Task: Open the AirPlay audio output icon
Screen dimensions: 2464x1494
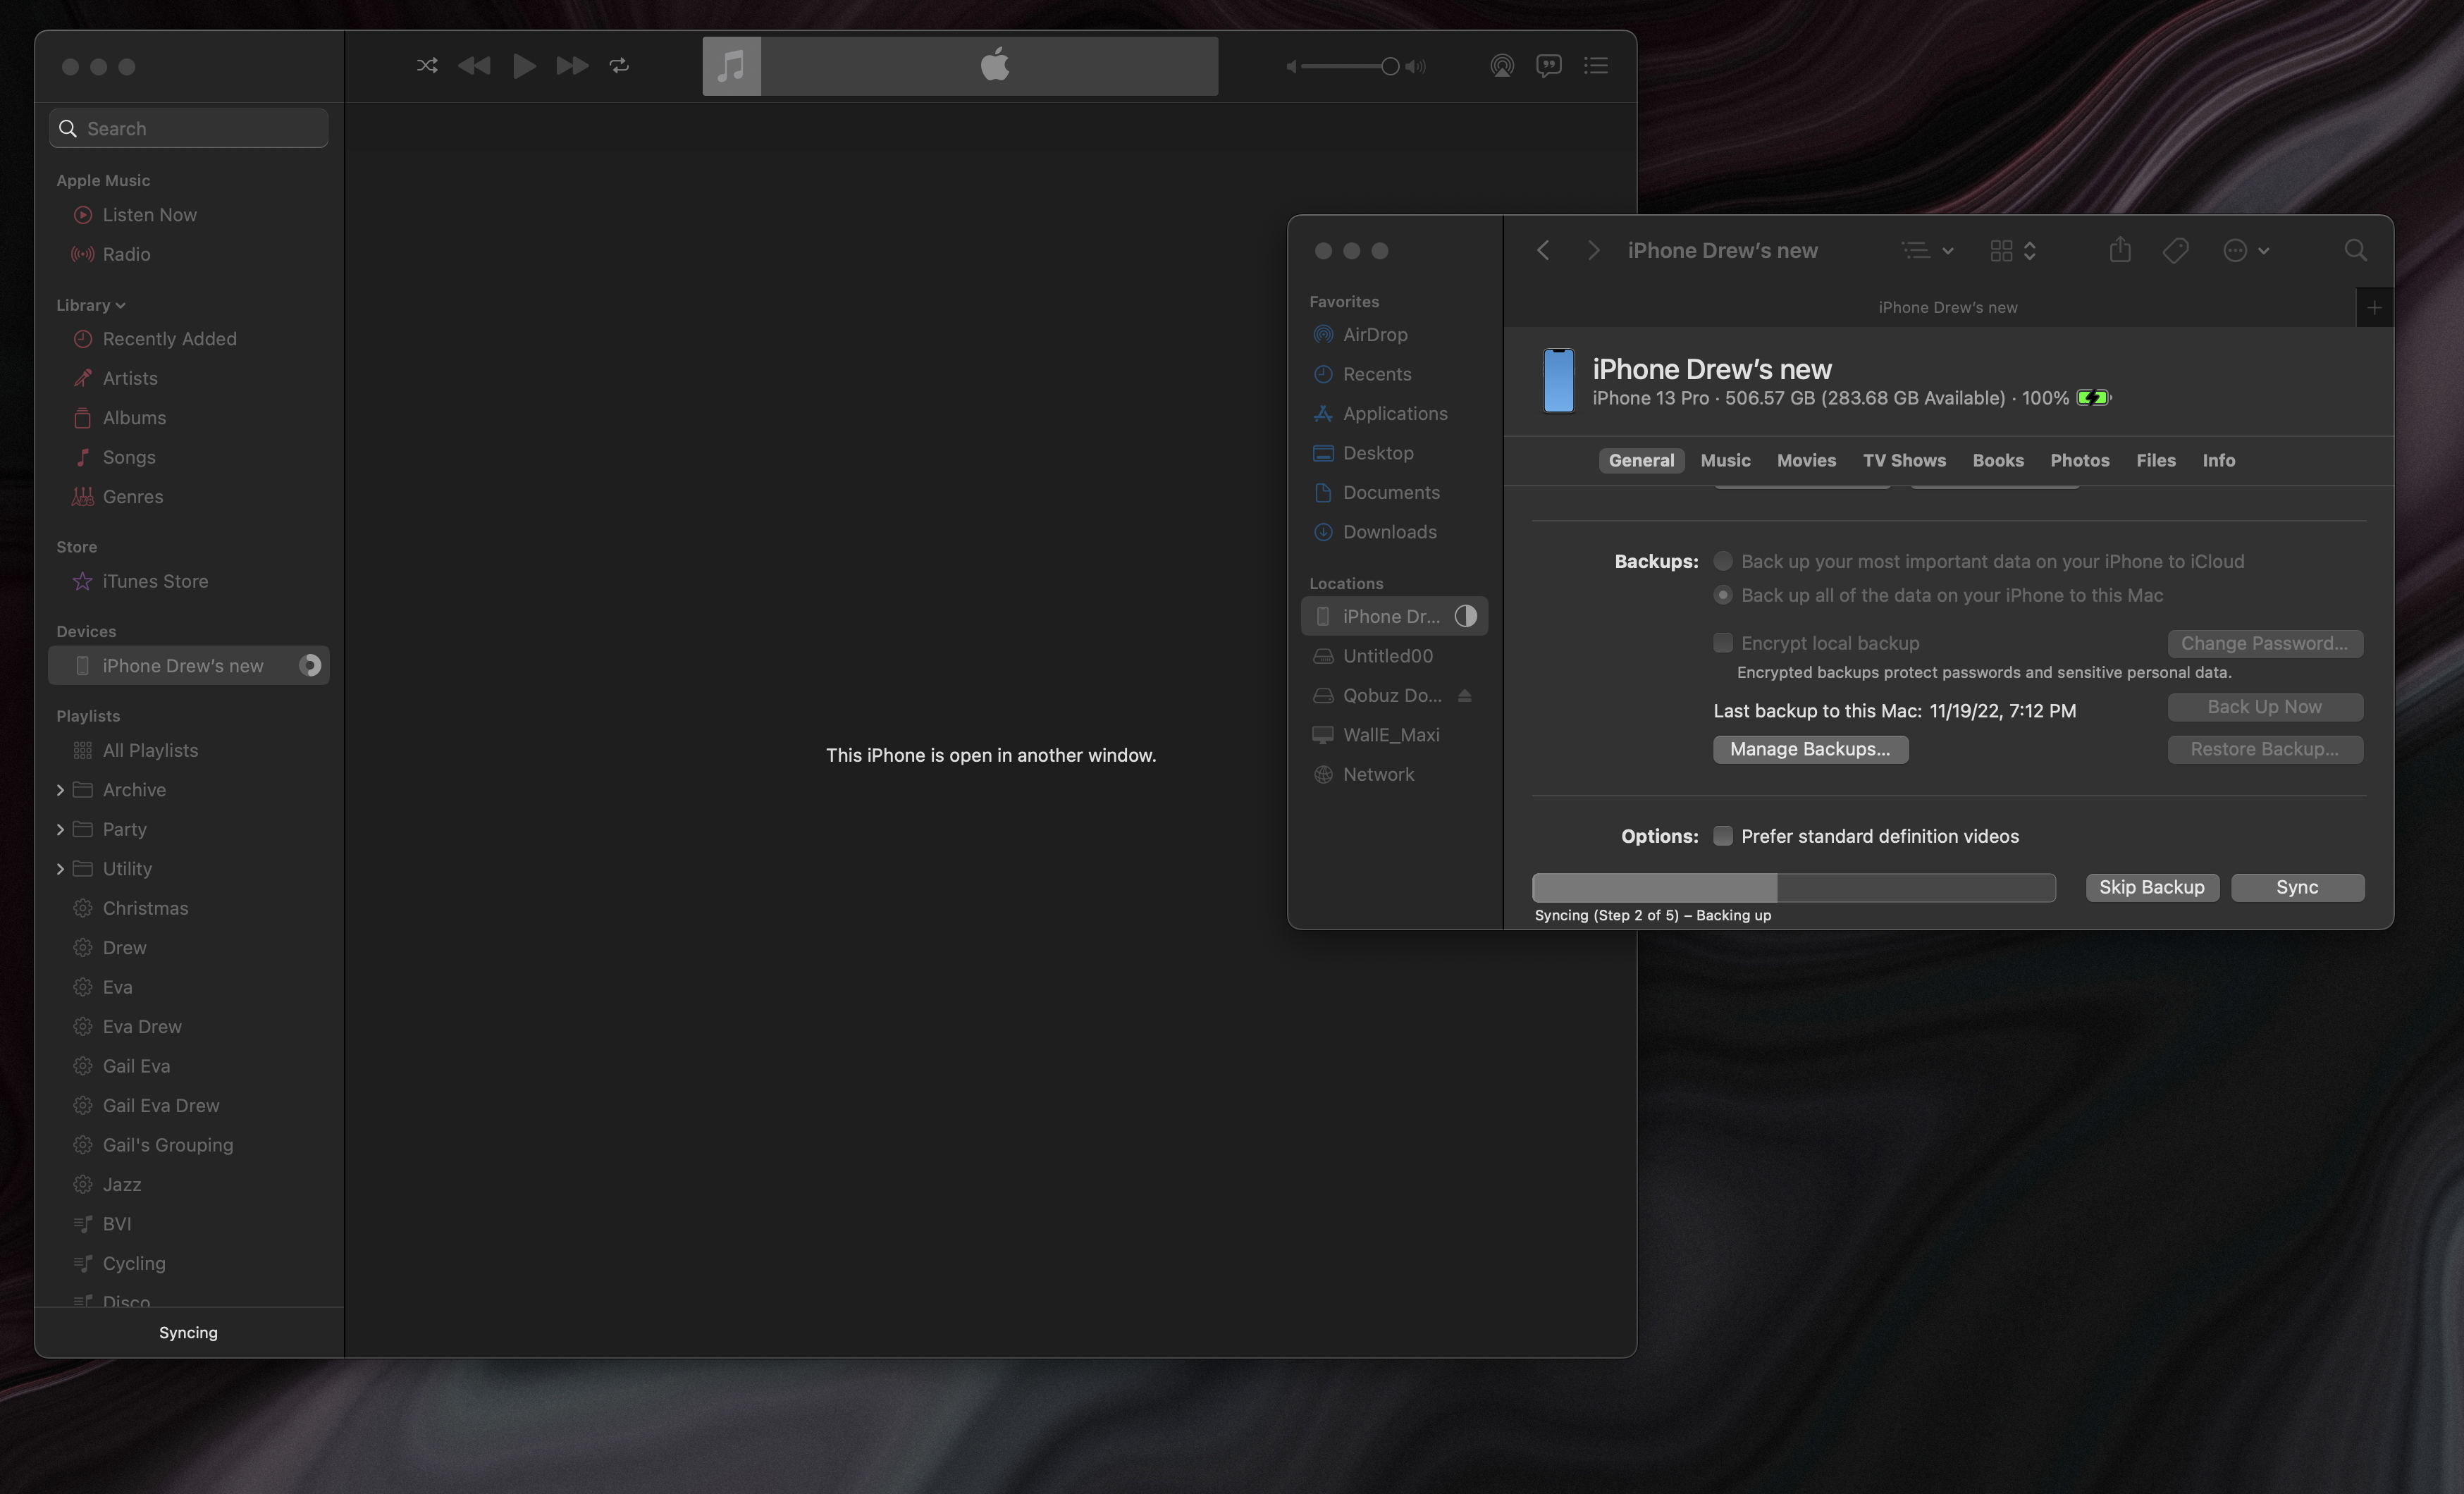Action: (1501, 66)
